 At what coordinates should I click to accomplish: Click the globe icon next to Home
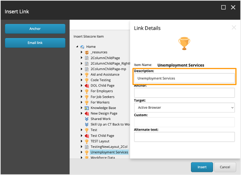[82, 47]
